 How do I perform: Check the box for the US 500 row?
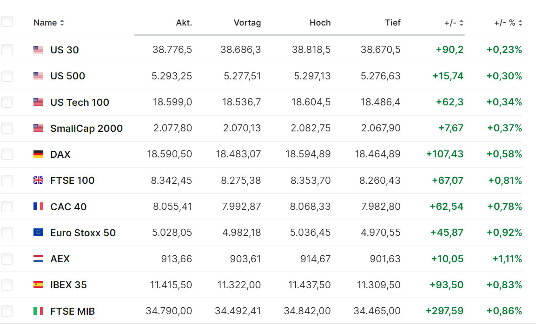(x=7, y=76)
